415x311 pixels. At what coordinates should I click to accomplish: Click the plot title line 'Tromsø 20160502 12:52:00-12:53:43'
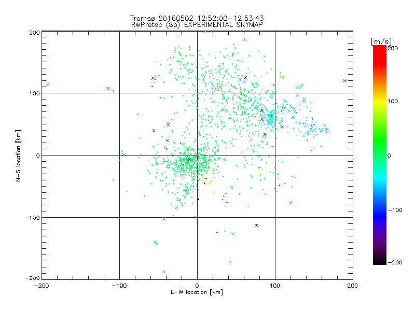(x=197, y=18)
